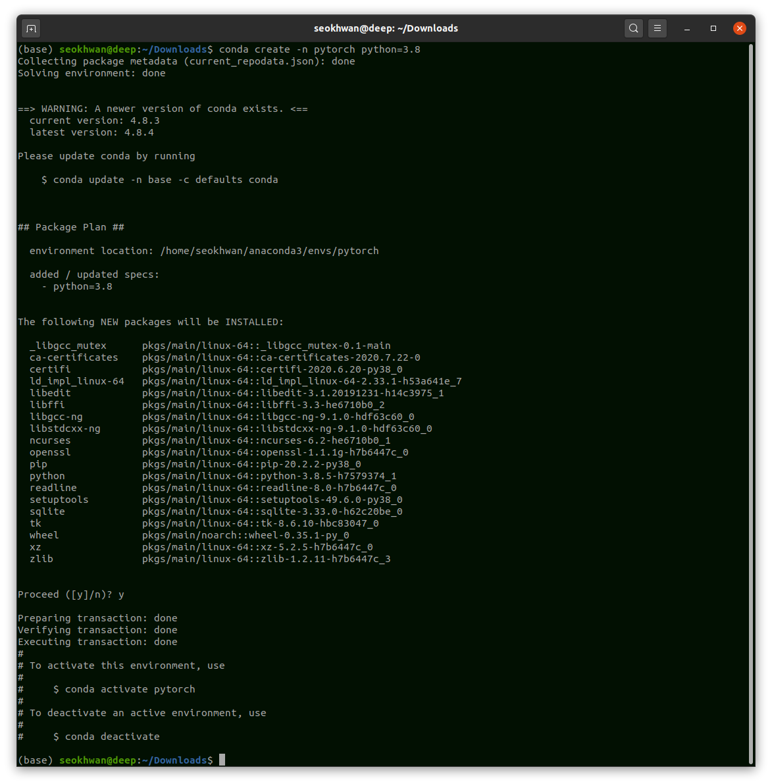Click the 'Proceed ([y]/n)? y' prompt line
Viewport: 772px width, 782px height.
coord(71,595)
